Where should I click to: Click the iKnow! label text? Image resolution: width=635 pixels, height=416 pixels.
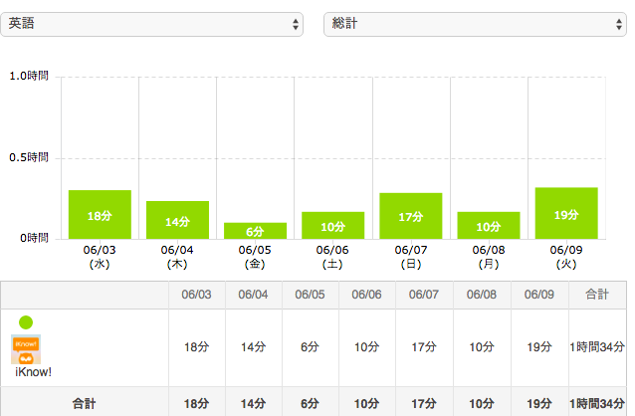pos(33,372)
